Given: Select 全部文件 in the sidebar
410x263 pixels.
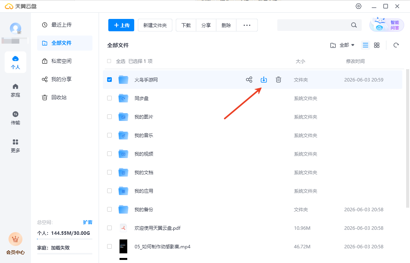Looking at the screenshot, I should 65,43.
